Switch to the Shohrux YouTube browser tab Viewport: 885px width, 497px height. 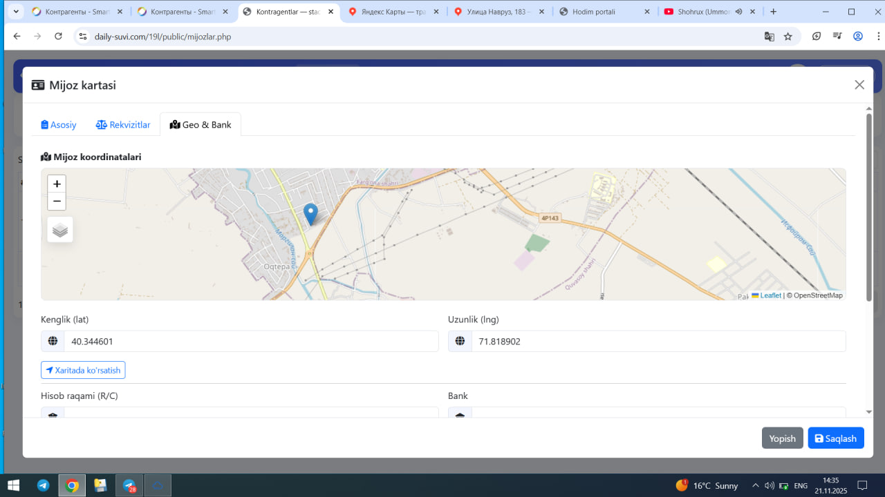pyautogui.click(x=711, y=12)
